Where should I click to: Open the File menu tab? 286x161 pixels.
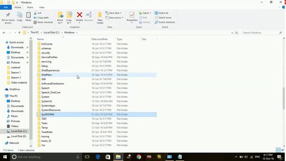point(6,7)
